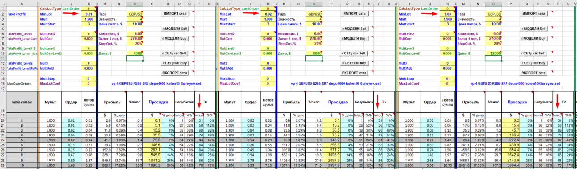Click ИМПОРТ сета button in the depo 4000 panel
This screenshot has width=577, height=169.
(x=175, y=14)
